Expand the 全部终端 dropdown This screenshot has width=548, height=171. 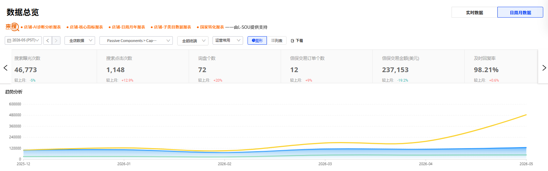point(193,41)
